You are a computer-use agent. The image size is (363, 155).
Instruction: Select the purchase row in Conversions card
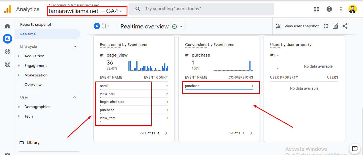pyautogui.click(x=219, y=86)
